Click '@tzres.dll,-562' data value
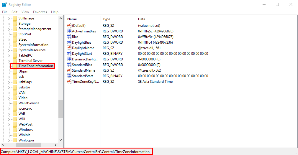The height and width of the screenshot is (155, 298). [149, 70]
